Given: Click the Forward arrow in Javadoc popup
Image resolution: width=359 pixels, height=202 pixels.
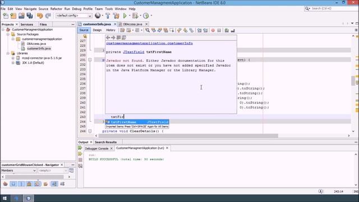Looking at the screenshot, I should tap(113, 38).
